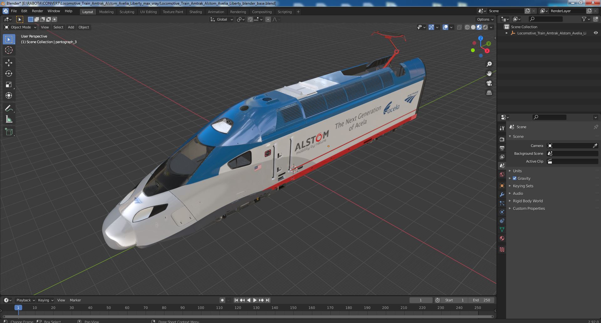This screenshot has height=323, width=601.
Task: Toggle camera view with camera gizmo
Action: 489,83
